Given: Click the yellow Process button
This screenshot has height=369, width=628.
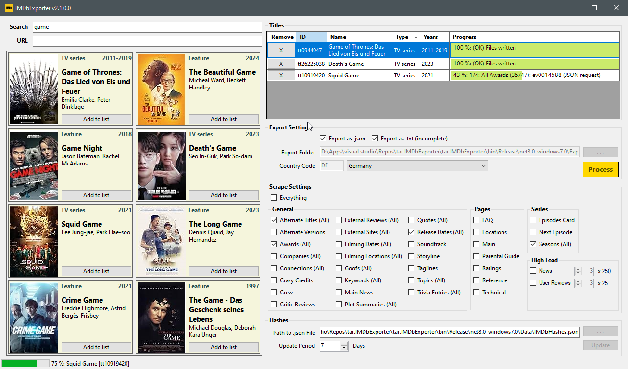Looking at the screenshot, I should (600, 169).
